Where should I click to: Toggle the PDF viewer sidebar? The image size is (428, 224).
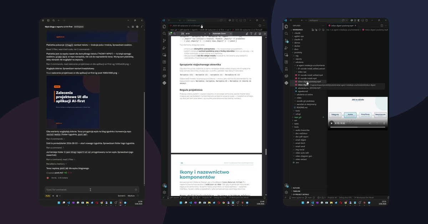pos(170,33)
